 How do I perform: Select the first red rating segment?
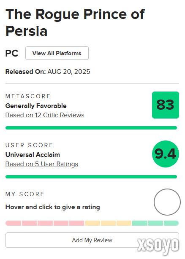(x=13, y=223)
